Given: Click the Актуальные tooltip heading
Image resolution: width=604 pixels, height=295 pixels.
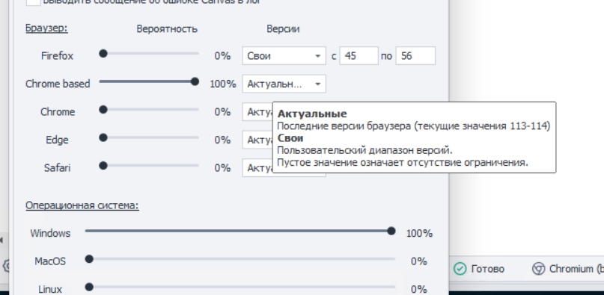Looking at the screenshot, I should coord(312,114).
